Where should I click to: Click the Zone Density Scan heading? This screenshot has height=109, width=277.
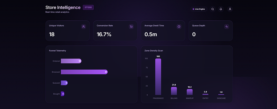[154, 51]
